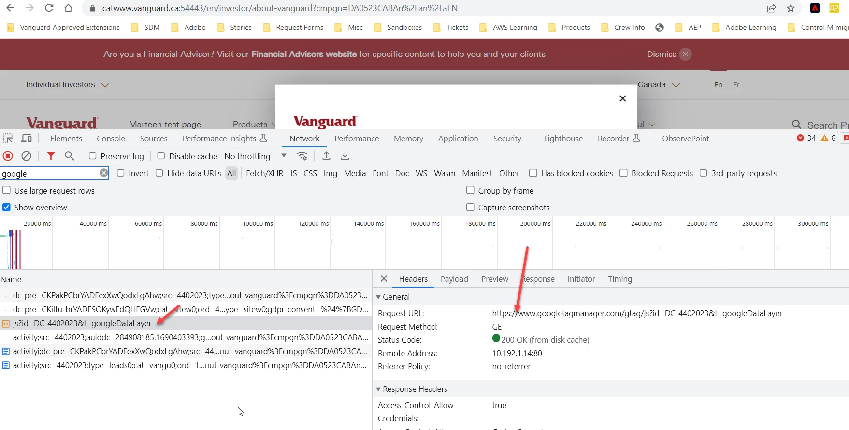Switch to the Console tab
The image size is (849, 430).
point(111,139)
